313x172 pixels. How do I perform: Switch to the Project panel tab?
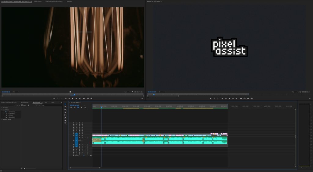coord(9,102)
